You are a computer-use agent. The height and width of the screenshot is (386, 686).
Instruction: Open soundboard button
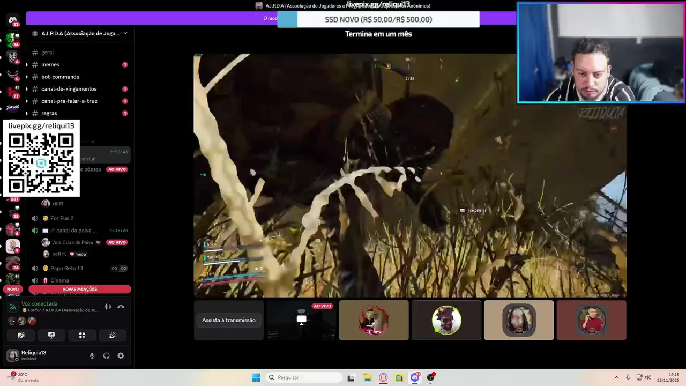tap(113, 335)
